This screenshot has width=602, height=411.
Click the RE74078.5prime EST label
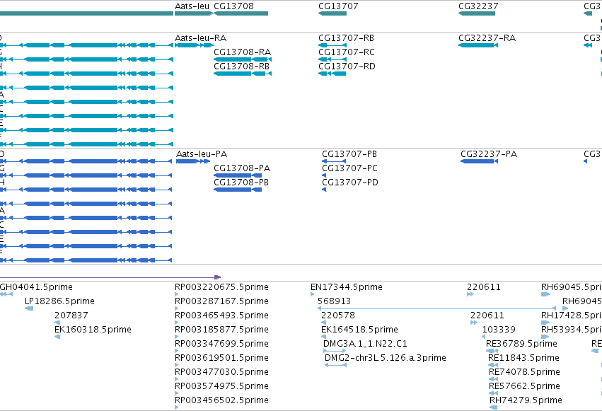[524, 372]
